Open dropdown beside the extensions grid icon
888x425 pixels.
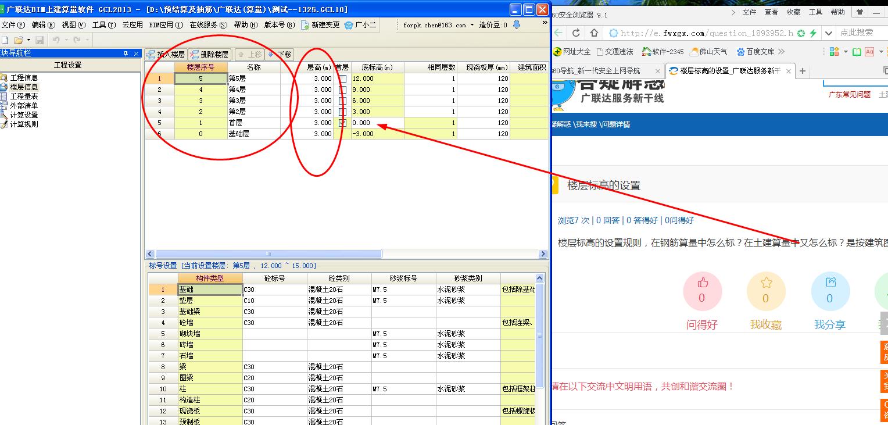(x=845, y=52)
